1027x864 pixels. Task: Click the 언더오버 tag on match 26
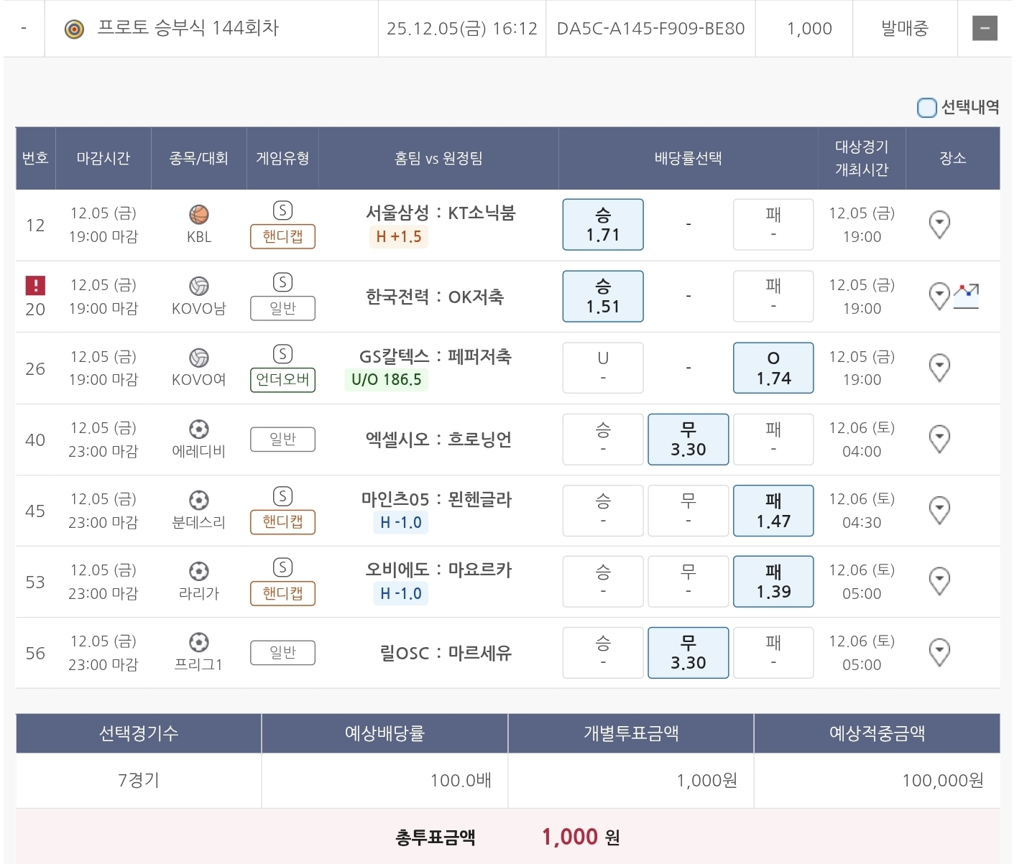coord(282,379)
